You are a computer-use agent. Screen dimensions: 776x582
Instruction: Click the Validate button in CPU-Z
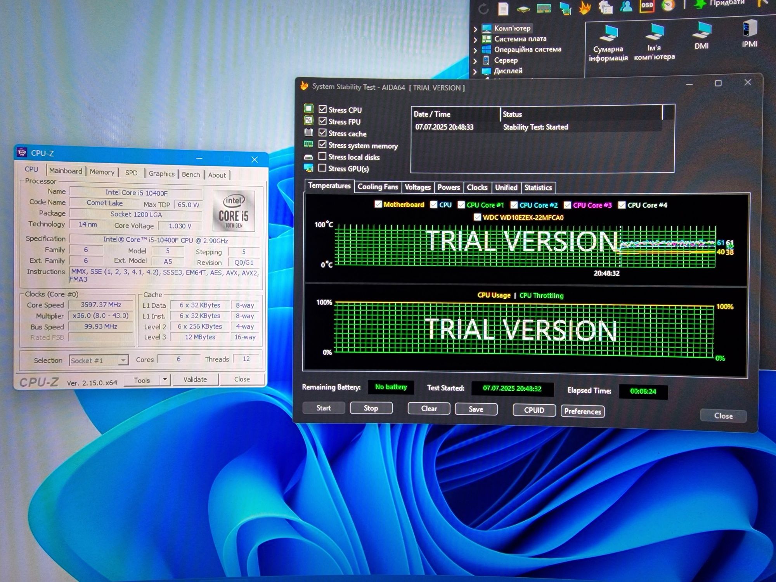tap(195, 379)
